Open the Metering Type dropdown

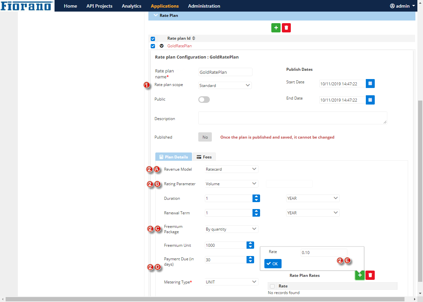[x=231, y=282]
